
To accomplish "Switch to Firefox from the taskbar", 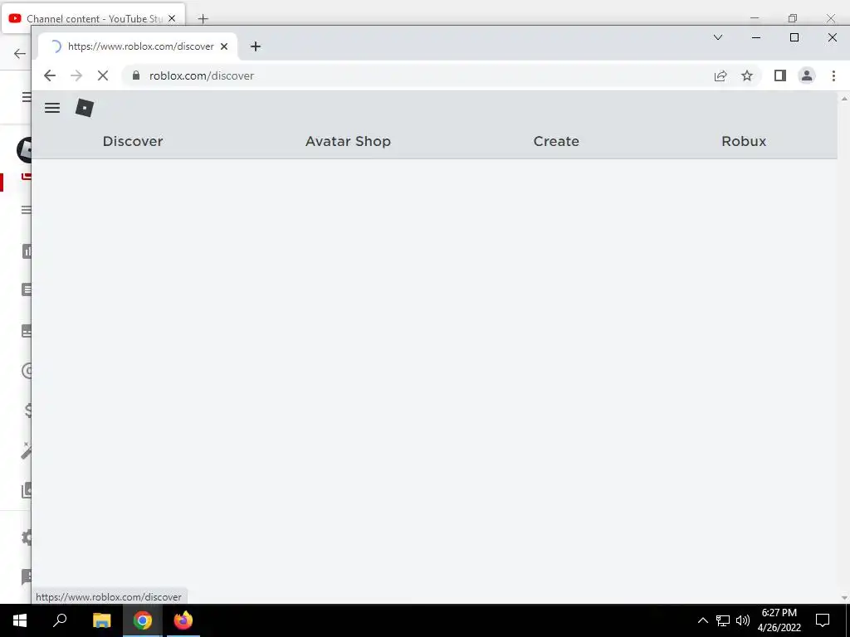I will [x=183, y=620].
